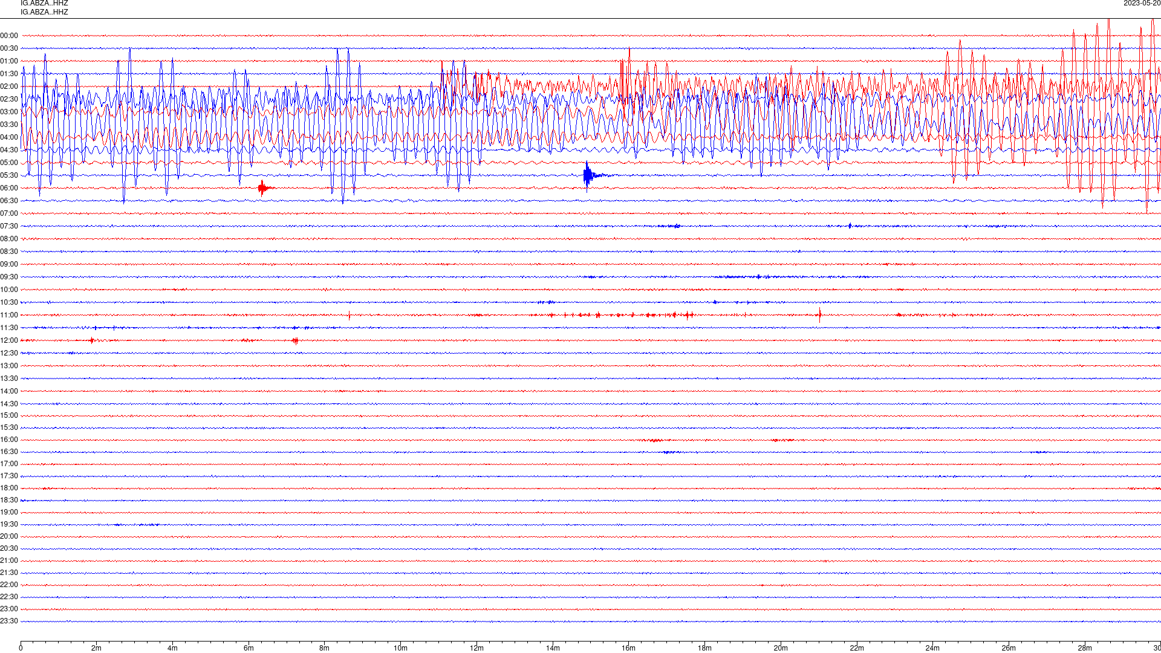Click the 28m tick on time axis

point(1085,648)
